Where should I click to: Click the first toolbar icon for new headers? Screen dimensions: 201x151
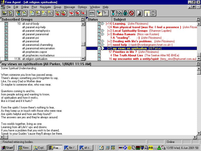(x=4, y=13)
